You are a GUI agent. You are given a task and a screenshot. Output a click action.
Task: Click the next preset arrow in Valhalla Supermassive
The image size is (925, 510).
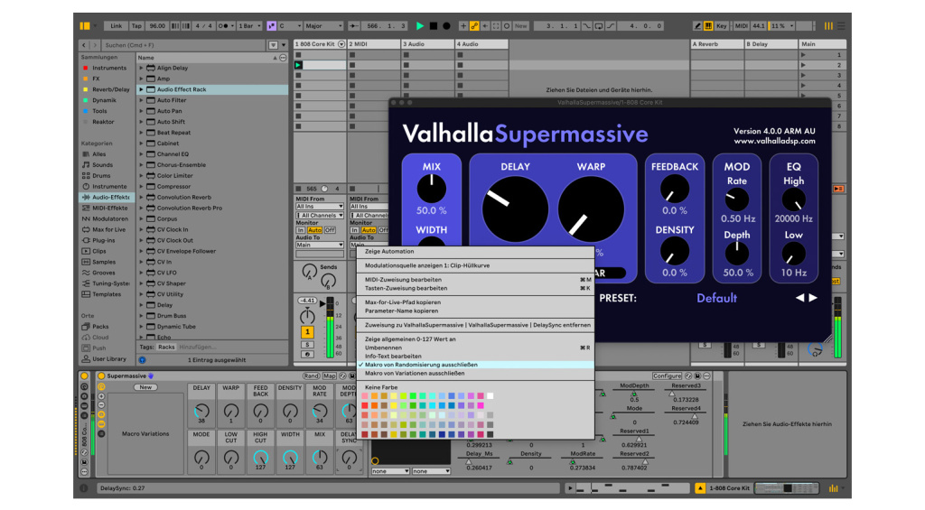coord(813,298)
